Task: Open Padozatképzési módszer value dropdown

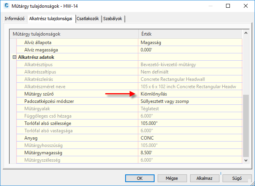Action: click(x=190, y=101)
